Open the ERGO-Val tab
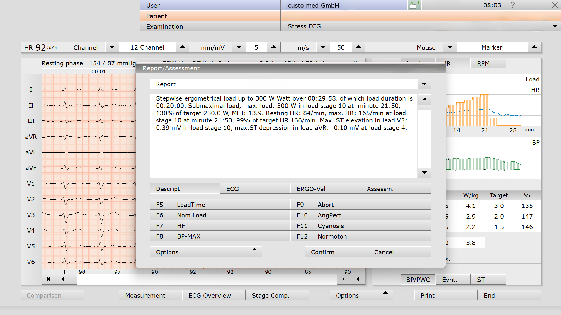 325,189
